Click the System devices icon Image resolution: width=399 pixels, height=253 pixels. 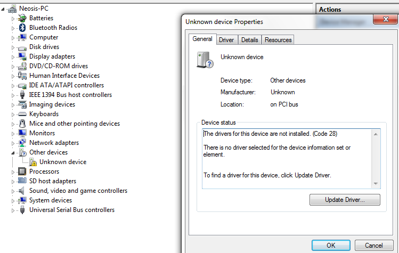pos(22,200)
